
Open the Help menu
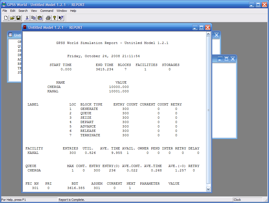click(x=73, y=11)
